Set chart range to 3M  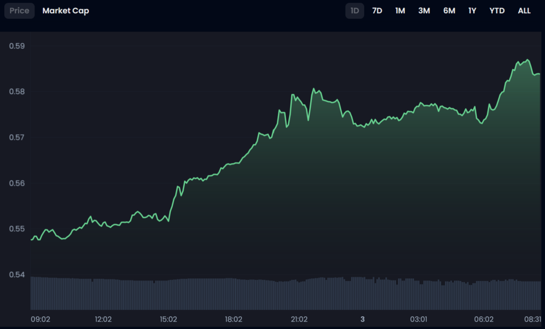pyautogui.click(x=424, y=11)
